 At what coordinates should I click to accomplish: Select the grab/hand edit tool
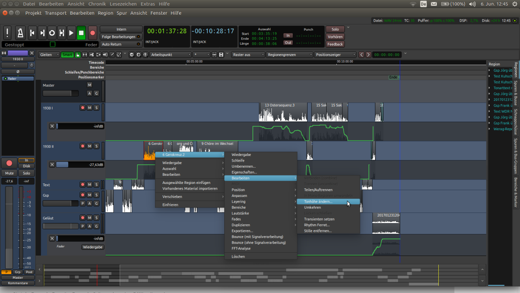[x=78, y=55]
